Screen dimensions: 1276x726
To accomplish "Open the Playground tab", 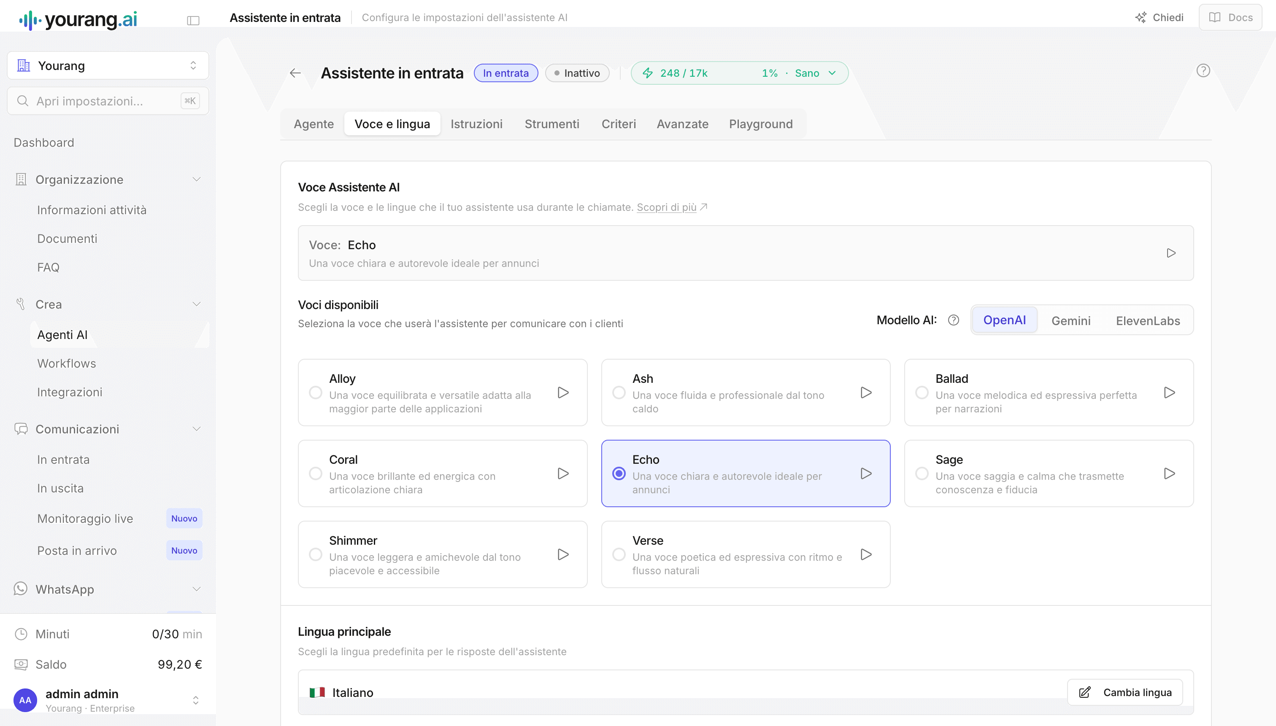I will coord(760,124).
